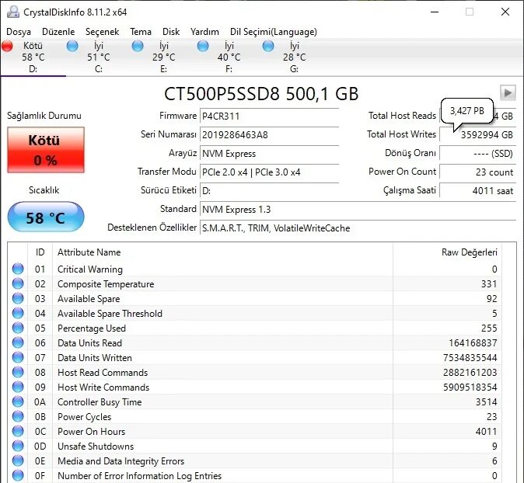Click orb of Number of Error Information Log Entries
The width and height of the screenshot is (524, 483).
click(x=18, y=475)
